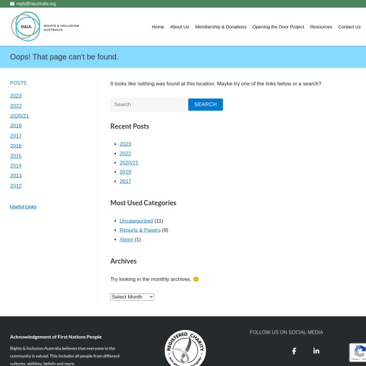
Task: Click the R&IA logo icon
Action: [26, 27]
